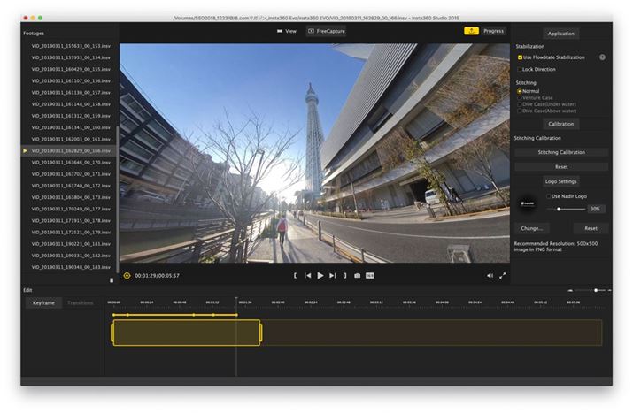Image resolution: width=633 pixels, height=413 pixels.
Task: Adjust the nadir logo size slider
Action: [x=560, y=209]
